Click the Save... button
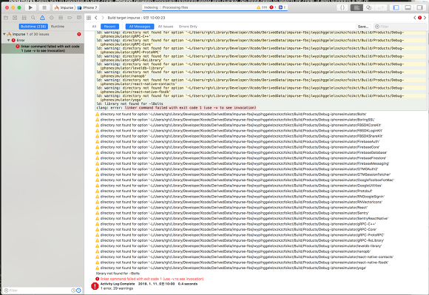 coord(363,27)
